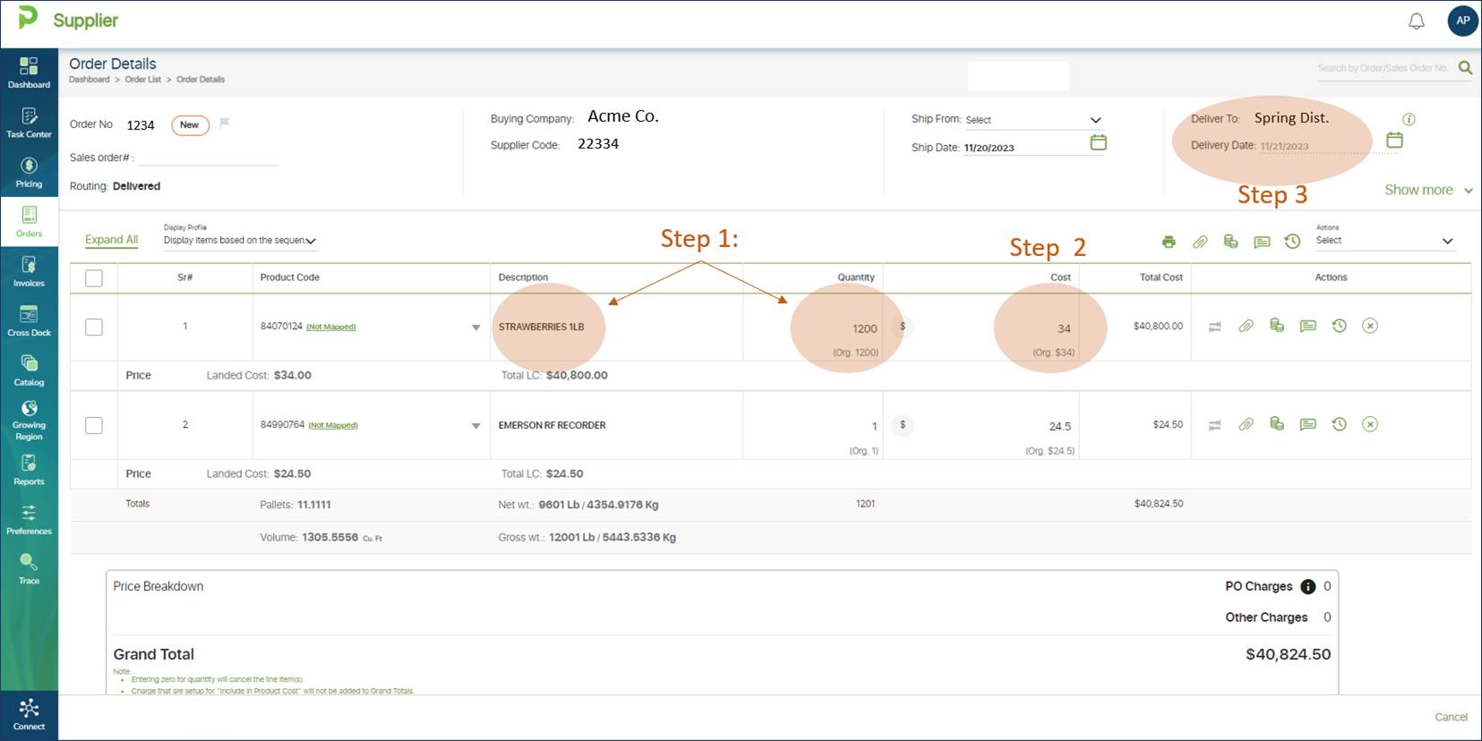Open the Delivery Date calendar picker

pos(1394,140)
